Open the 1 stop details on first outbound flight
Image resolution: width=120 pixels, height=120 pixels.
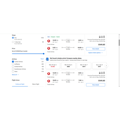point(68,40)
